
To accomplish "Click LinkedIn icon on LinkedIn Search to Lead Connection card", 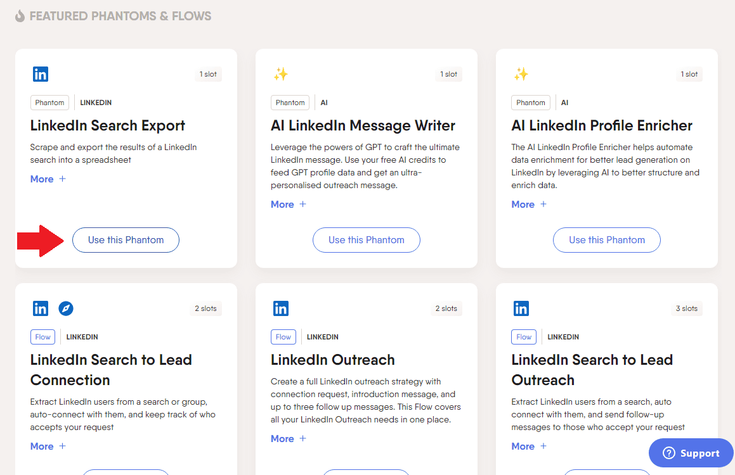I will (x=41, y=308).
